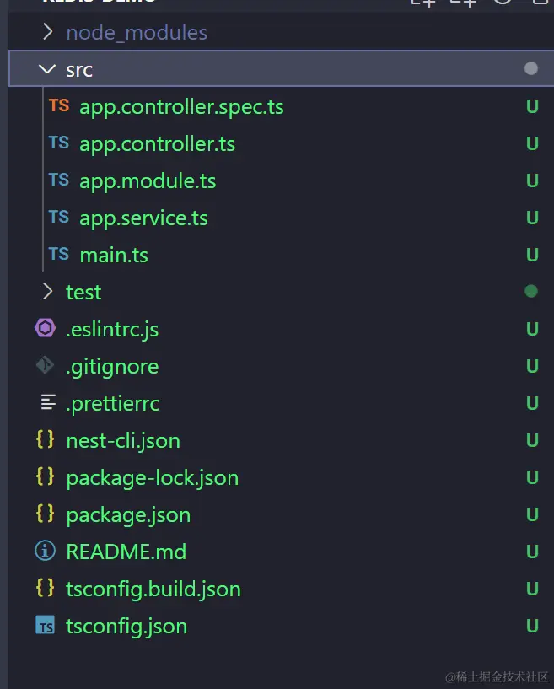Click the green dot on test folder
554x689 pixels.
coord(531,292)
